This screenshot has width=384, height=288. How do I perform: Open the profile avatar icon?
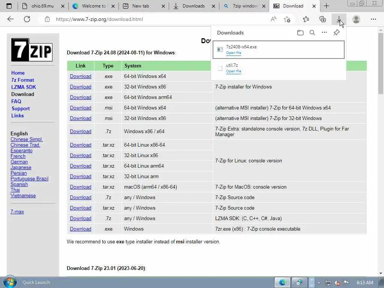[356, 19]
